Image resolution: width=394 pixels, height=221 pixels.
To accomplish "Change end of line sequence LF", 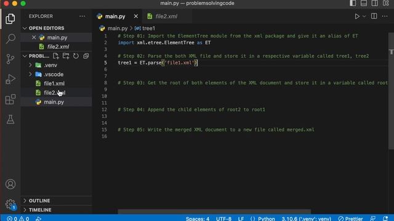I will pyautogui.click(x=241, y=219).
